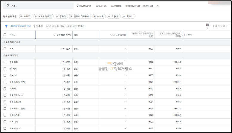Click the 키워드 아이디어 section heading
232x133 pixels.
[11, 56]
